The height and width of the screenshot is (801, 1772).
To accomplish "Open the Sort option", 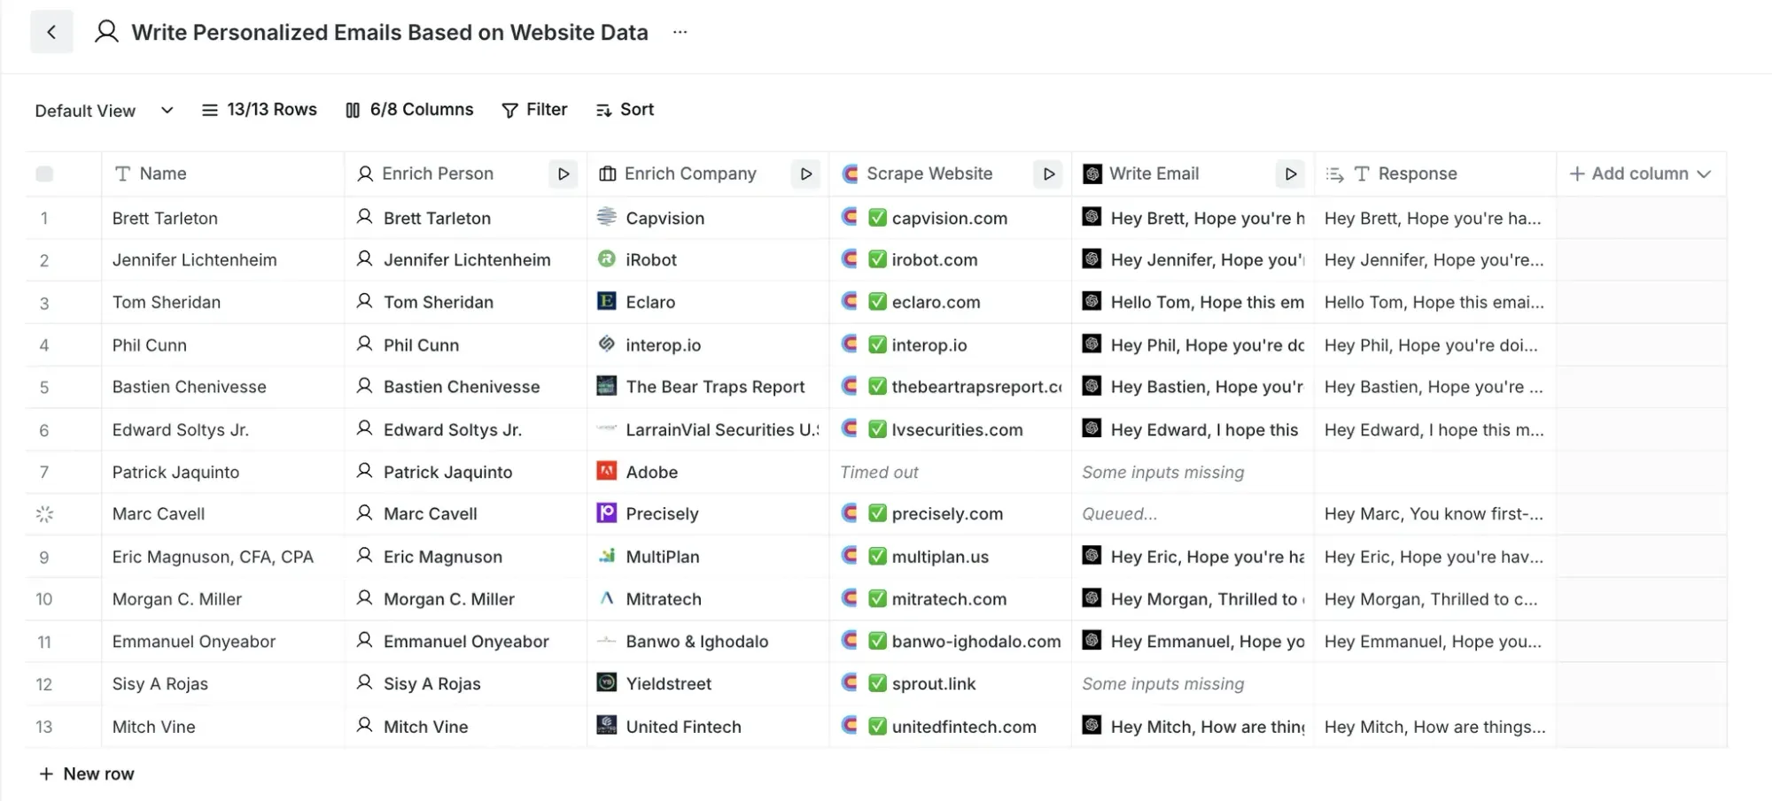I will click(x=626, y=110).
